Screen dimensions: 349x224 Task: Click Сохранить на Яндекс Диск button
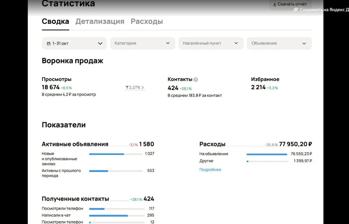point(321,9)
